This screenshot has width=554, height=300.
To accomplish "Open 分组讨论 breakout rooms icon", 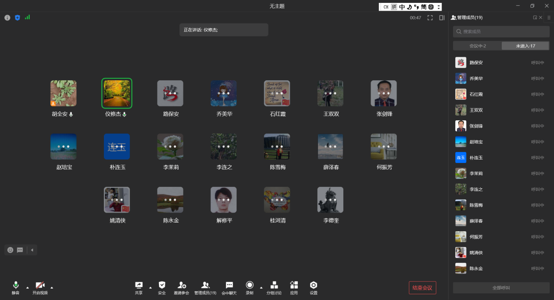I will (274, 285).
